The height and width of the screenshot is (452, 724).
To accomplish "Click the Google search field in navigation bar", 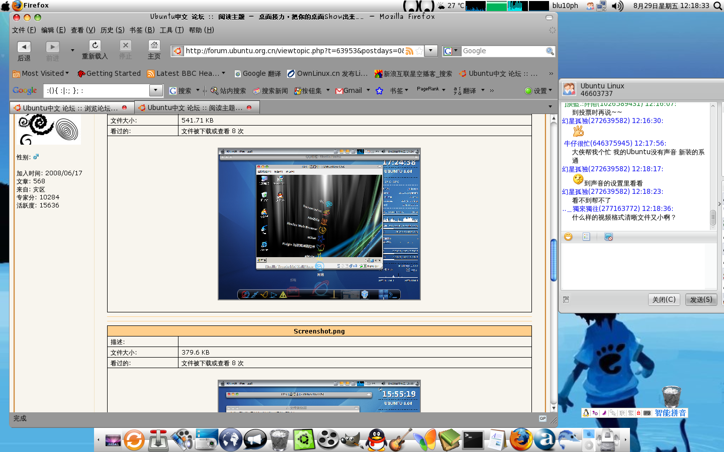I will [503, 51].
